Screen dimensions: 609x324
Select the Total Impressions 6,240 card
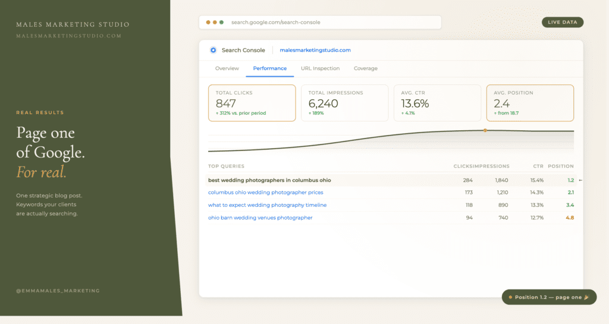(x=344, y=103)
